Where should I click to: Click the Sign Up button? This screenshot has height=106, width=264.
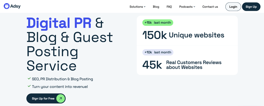tap(251, 7)
